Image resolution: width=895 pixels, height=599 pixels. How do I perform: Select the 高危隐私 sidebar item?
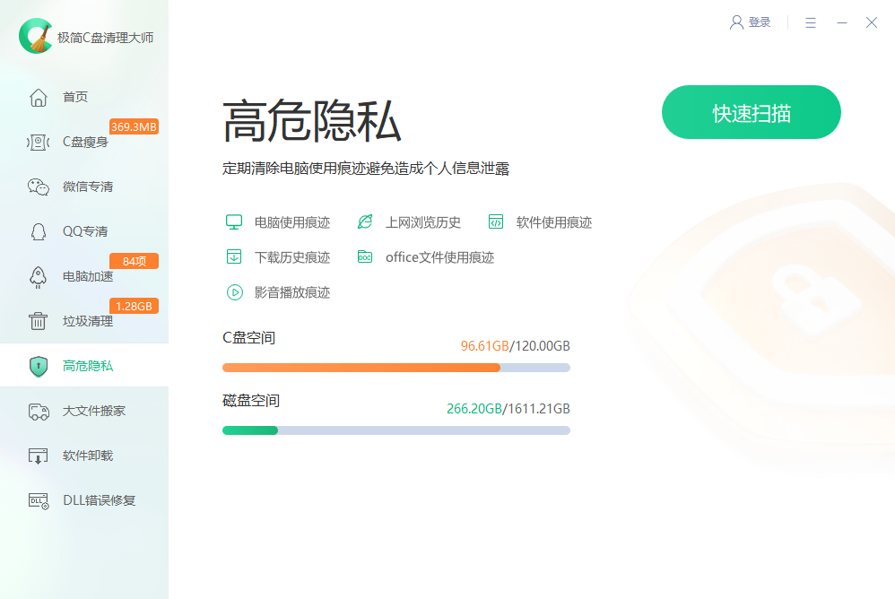[x=87, y=366]
